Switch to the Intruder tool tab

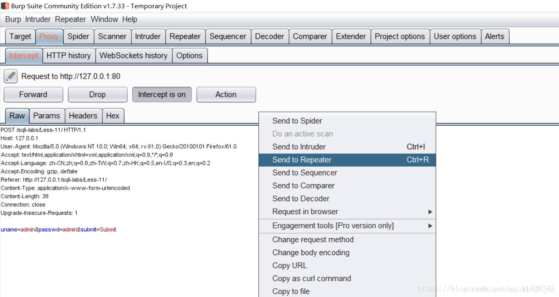point(148,37)
